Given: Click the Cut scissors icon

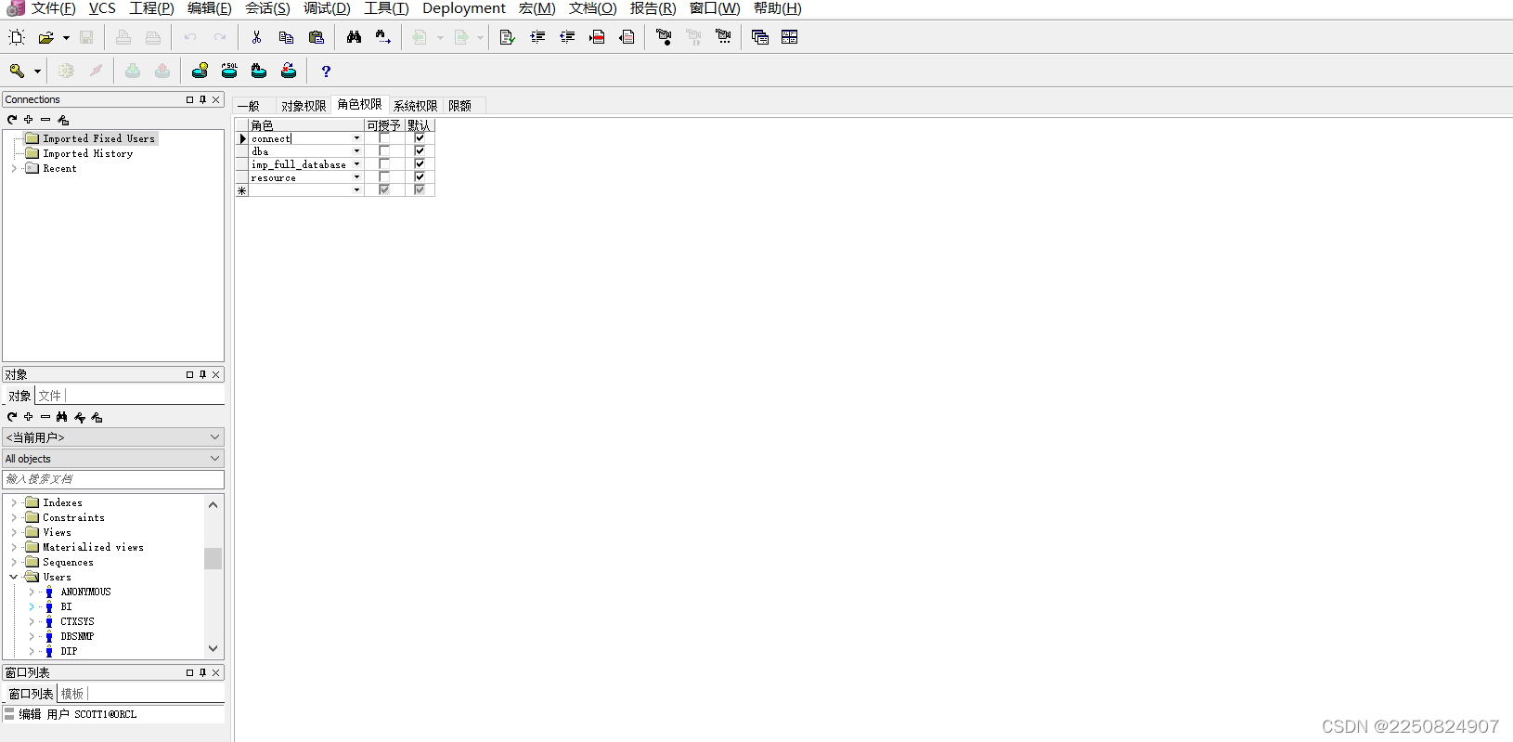Looking at the screenshot, I should [256, 37].
